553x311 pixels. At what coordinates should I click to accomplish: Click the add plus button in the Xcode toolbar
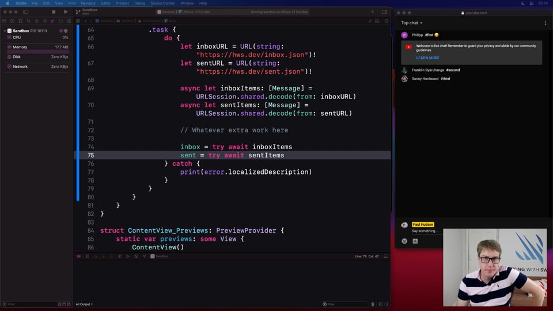pyautogui.click(x=373, y=12)
